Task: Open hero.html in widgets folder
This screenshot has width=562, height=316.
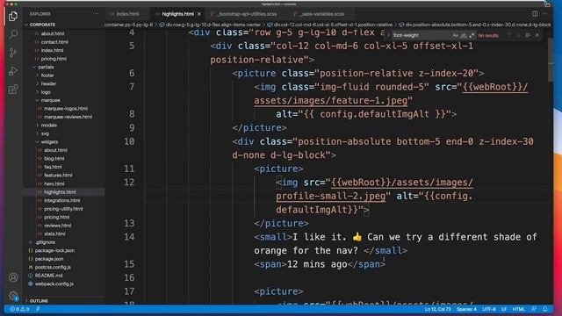Action: point(54,183)
